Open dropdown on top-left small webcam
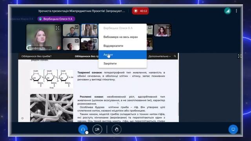 point(77,27)
